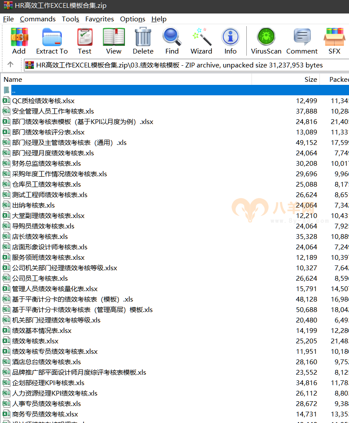Screen dimensions: 349x423
Task: Open the Commands menu
Action: pyautogui.click(x=38, y=19)
